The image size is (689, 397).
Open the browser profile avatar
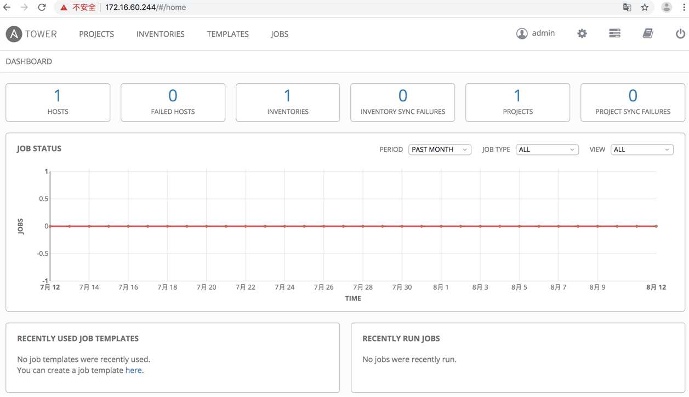pyautogui.click(x=667, y=7)
